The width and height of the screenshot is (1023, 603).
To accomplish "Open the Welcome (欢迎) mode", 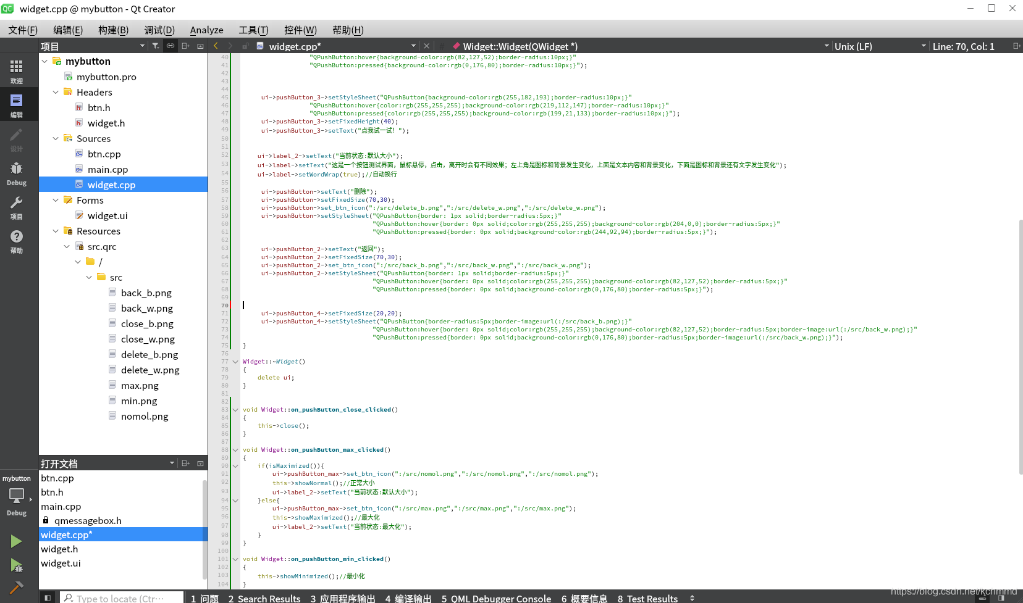I will point(17,72).
